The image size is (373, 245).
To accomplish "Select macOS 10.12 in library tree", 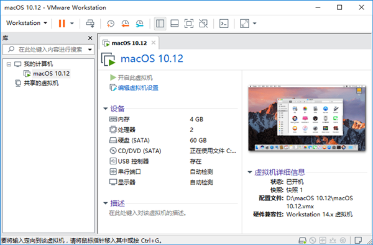I will (52, 74).
